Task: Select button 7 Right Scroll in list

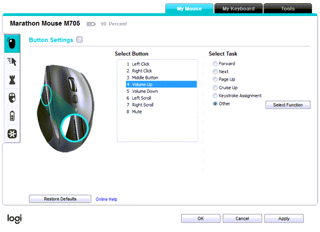Action: tap(161, 105)
